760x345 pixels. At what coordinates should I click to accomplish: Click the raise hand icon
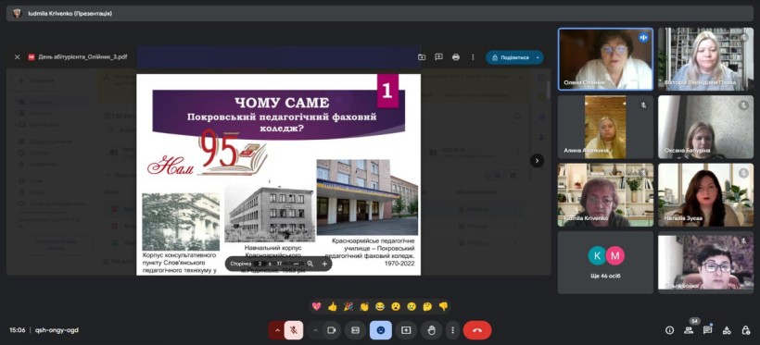[x=431, y=330]
